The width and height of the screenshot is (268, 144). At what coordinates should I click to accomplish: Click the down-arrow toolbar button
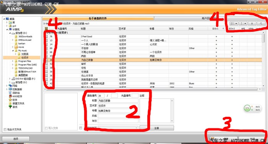click(x=252, y=23)
